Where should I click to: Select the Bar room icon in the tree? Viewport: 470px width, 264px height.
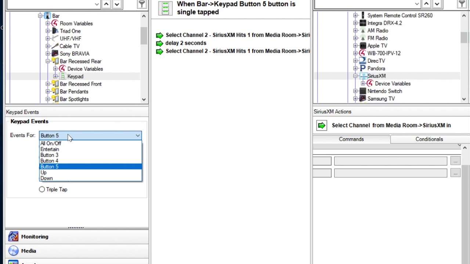click(47, 16)
